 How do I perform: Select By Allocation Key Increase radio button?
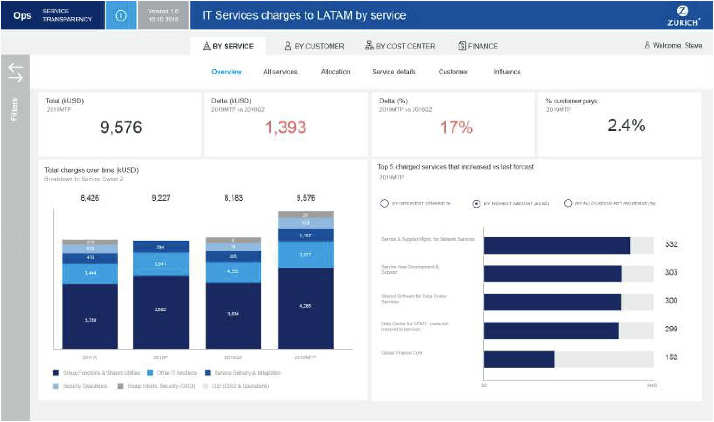(568, 203)
